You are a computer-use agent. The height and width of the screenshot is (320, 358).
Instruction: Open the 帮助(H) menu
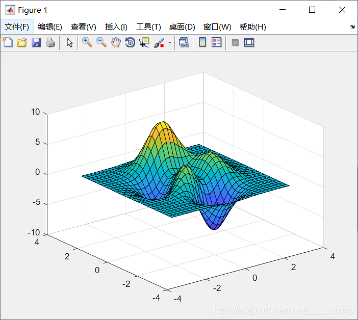point(253,27)
